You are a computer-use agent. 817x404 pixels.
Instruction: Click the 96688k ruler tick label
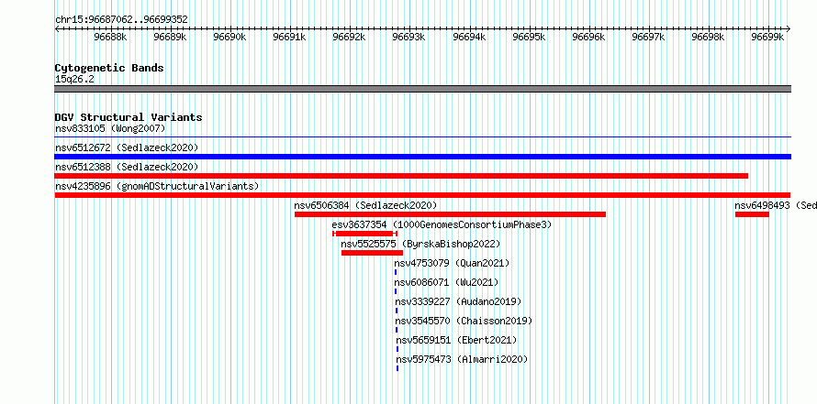click(x=110, y=37)
